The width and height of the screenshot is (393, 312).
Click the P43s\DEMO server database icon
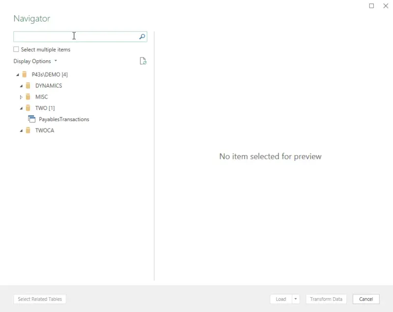point(25,75)
